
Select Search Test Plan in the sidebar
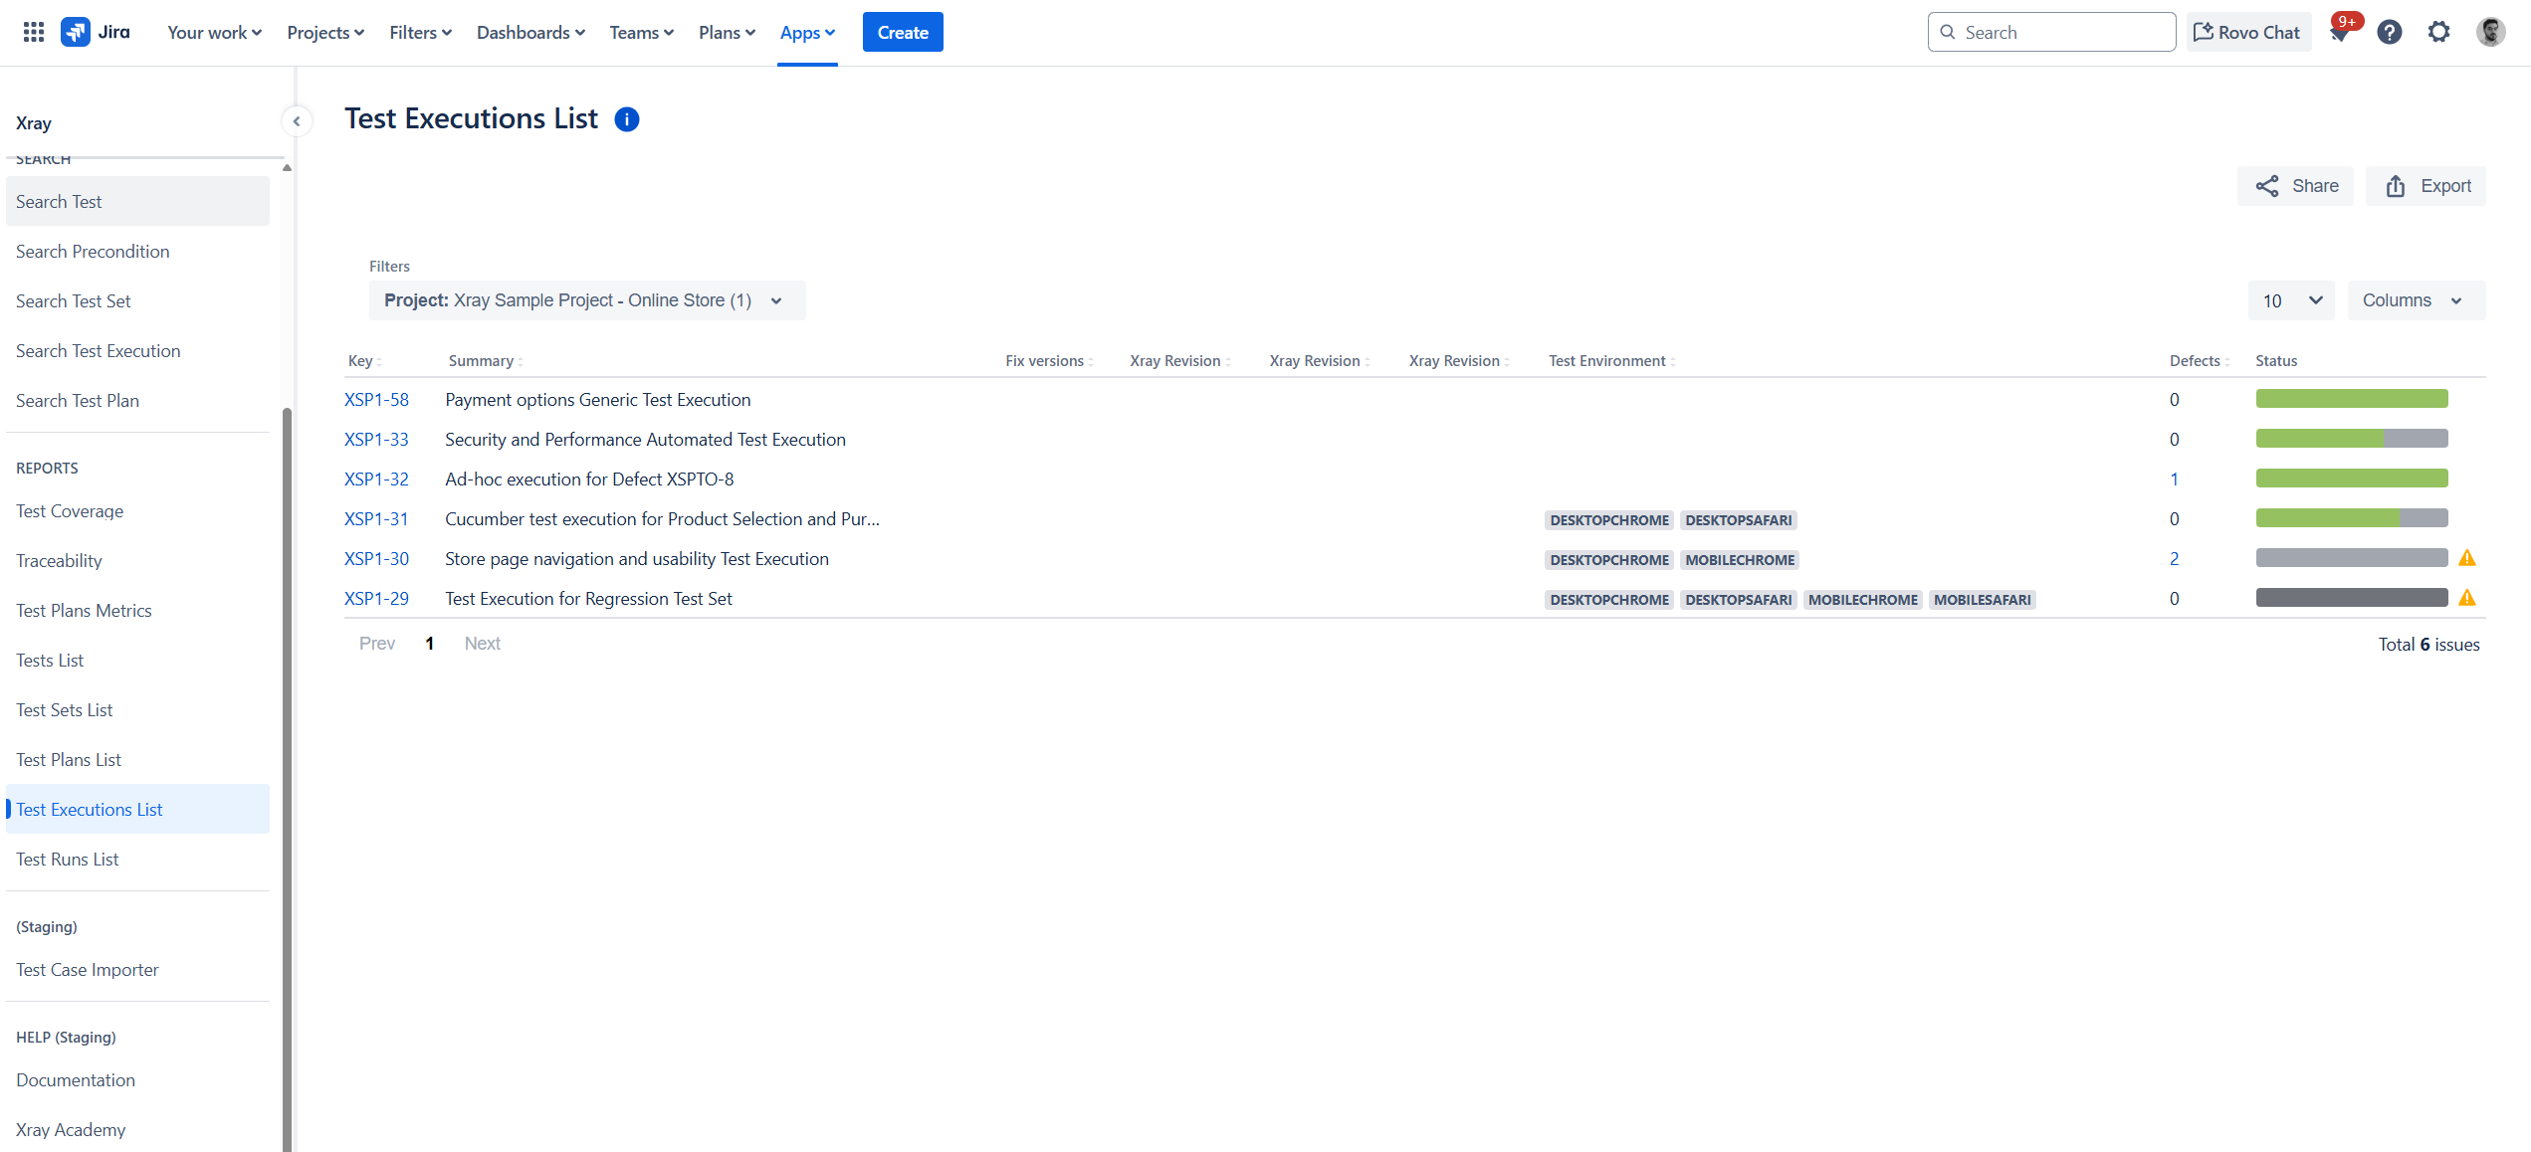pyautogui.click(x=137, y=400)
